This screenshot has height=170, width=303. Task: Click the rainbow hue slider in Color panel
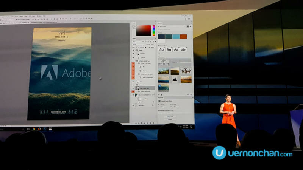pos(154,31)
